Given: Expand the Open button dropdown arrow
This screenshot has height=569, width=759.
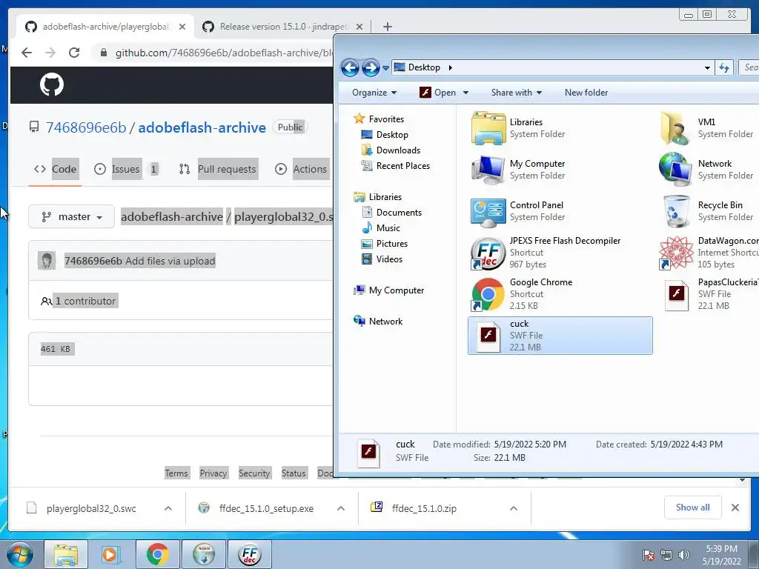Looking at the screenshot, I should coord(465,93).
